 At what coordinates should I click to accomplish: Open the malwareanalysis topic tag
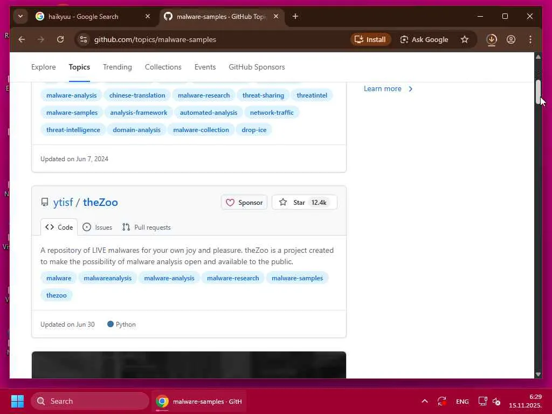[x=107, y=278]
